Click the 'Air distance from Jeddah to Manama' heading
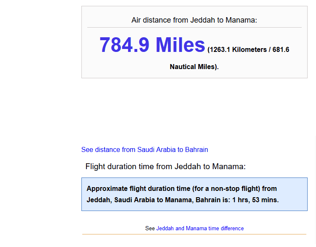The height and width of the screenshot is (247, 316). [194, 20]
